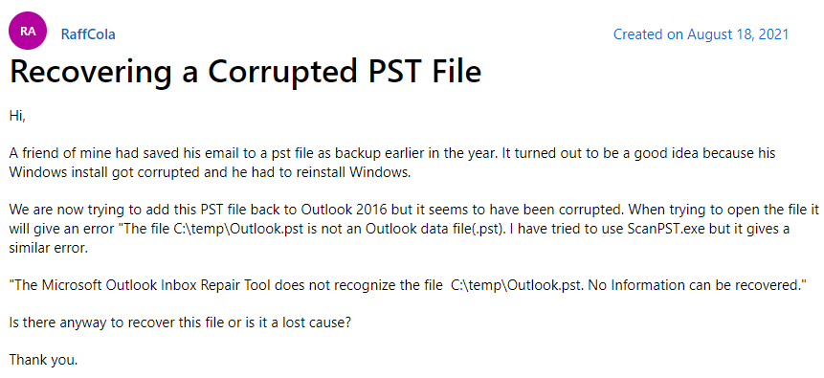
Task: Click the Recovering a Corrupted PST File heading
Action: point(245,72)
